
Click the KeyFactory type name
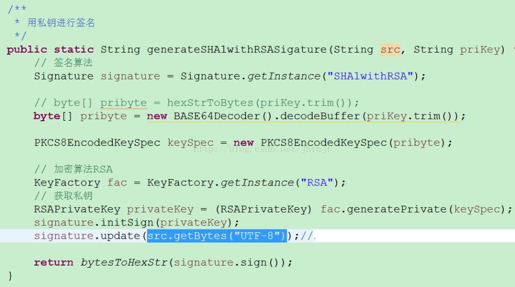(x=67, y=182)
